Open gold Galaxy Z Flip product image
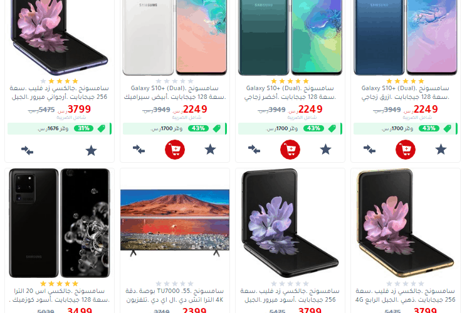 click(x=406, y=223)
